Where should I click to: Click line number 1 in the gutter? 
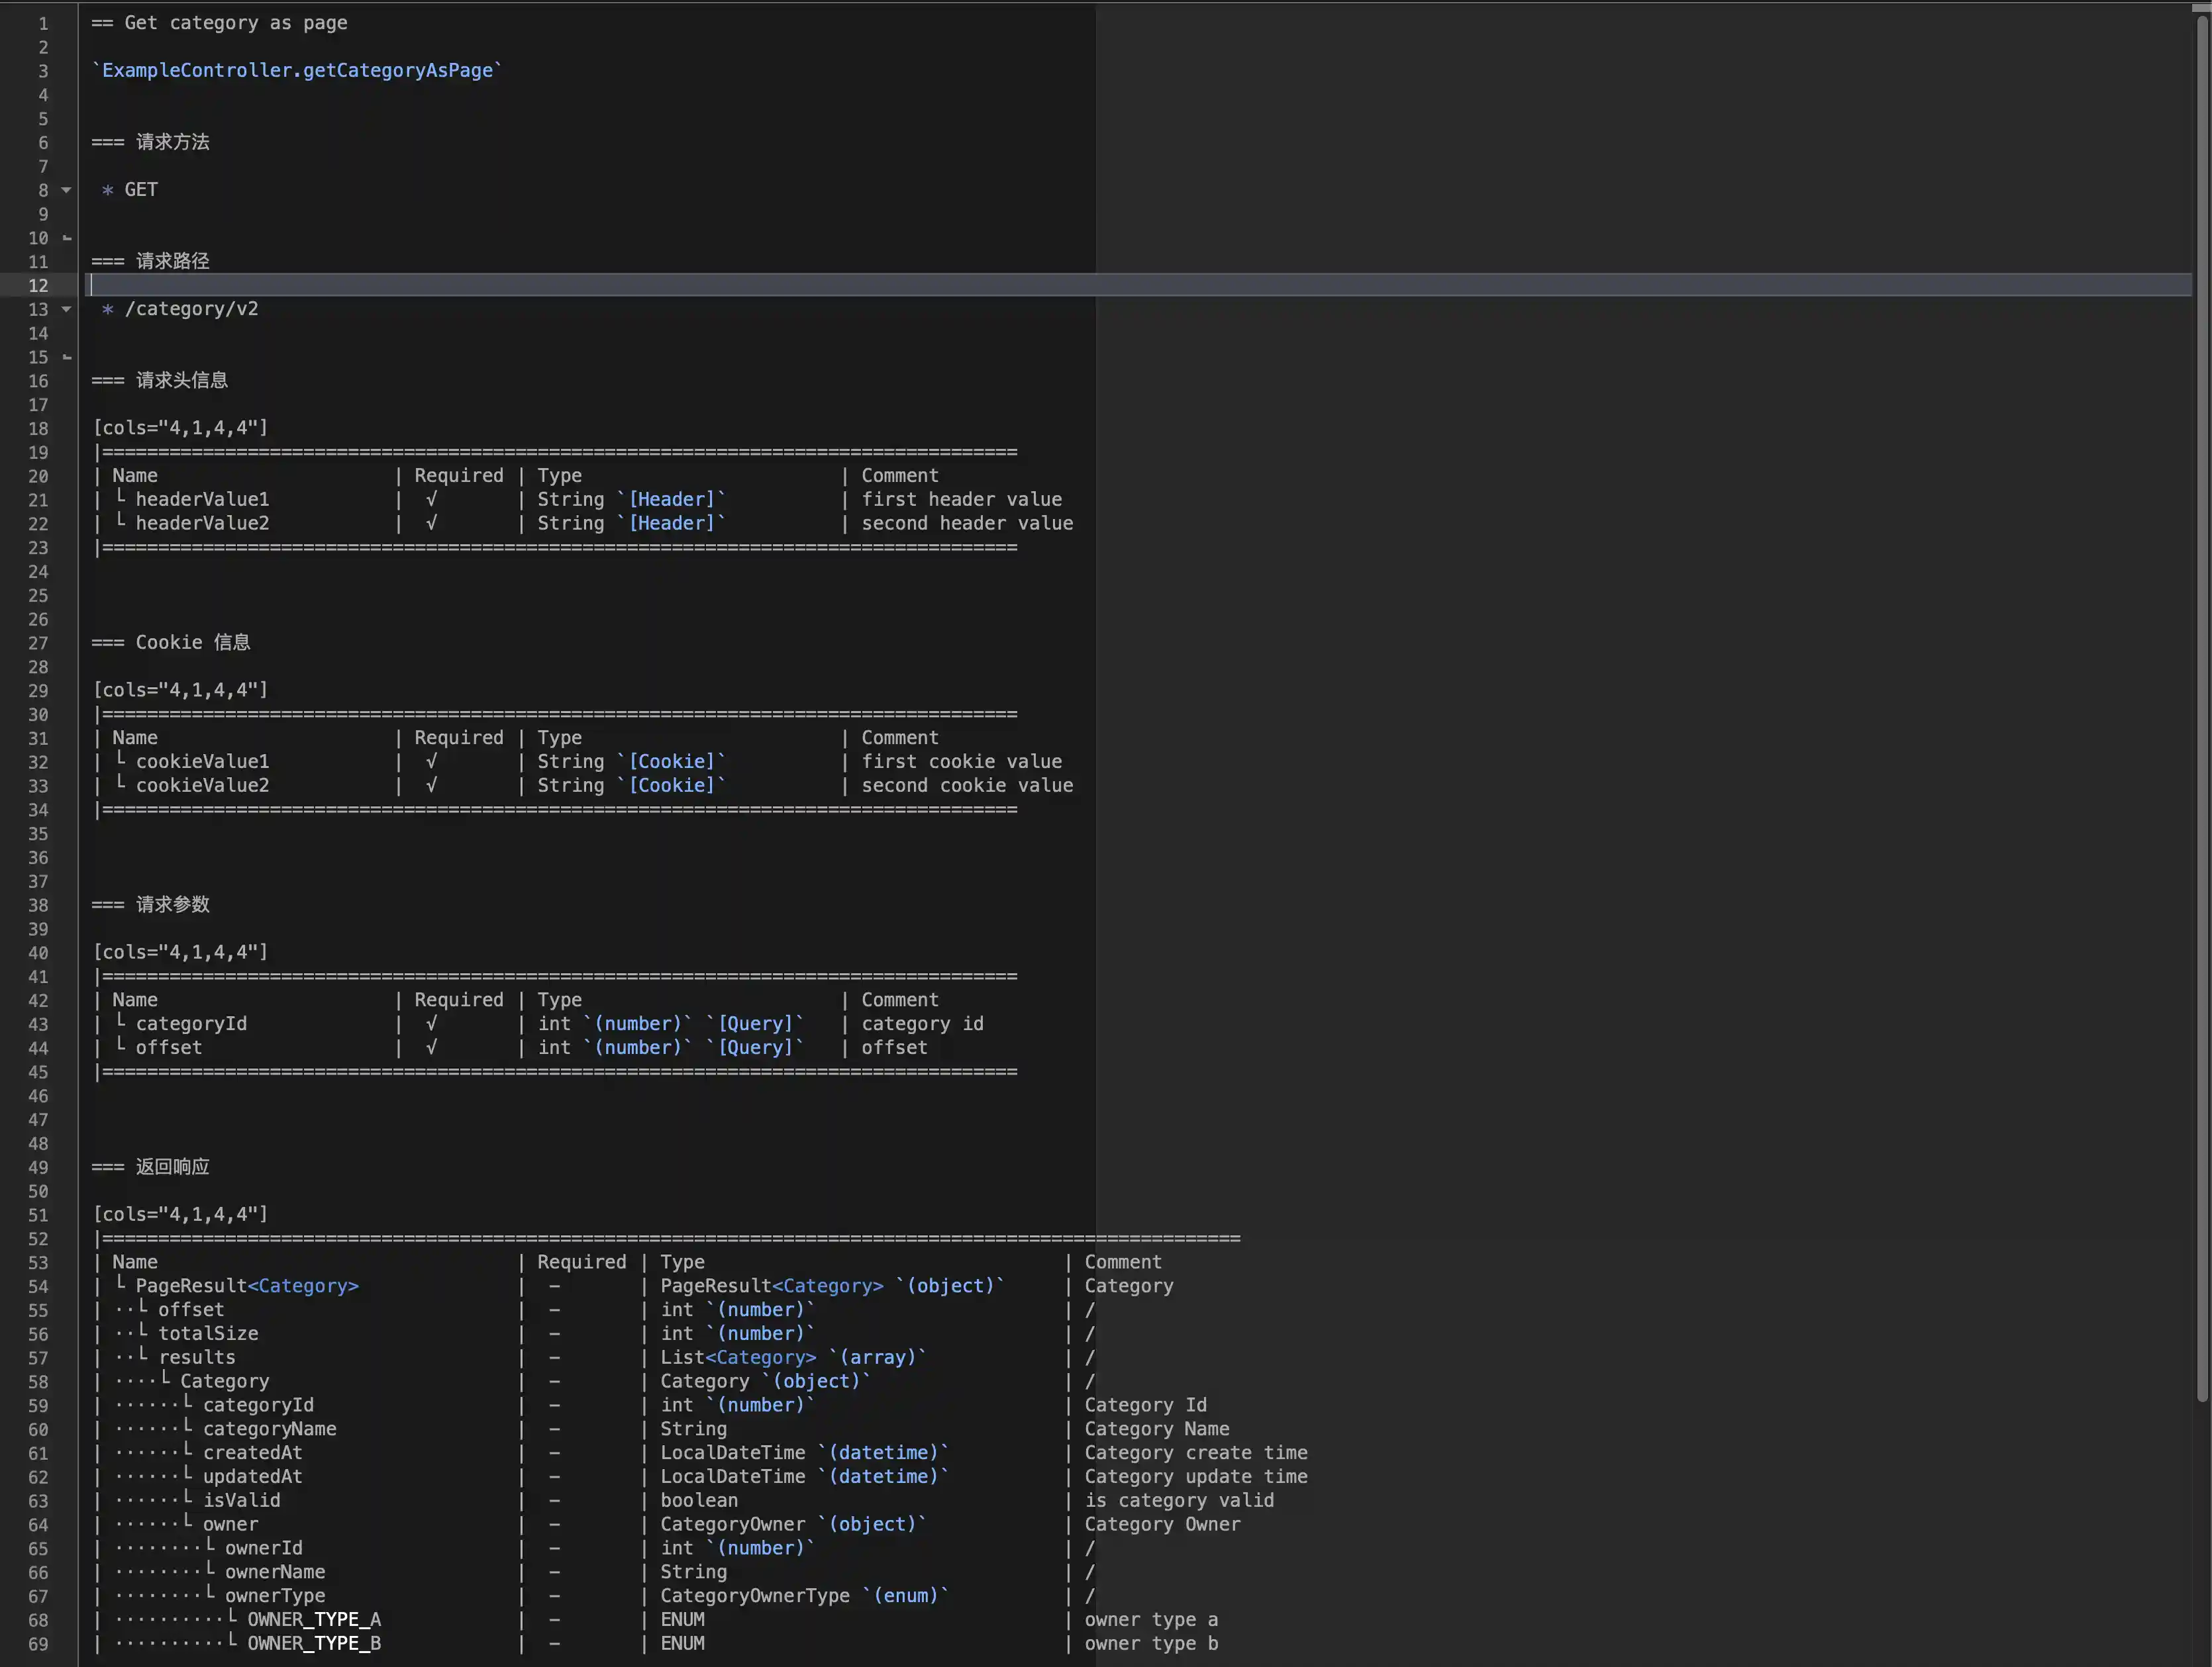[x=42, y=23]
